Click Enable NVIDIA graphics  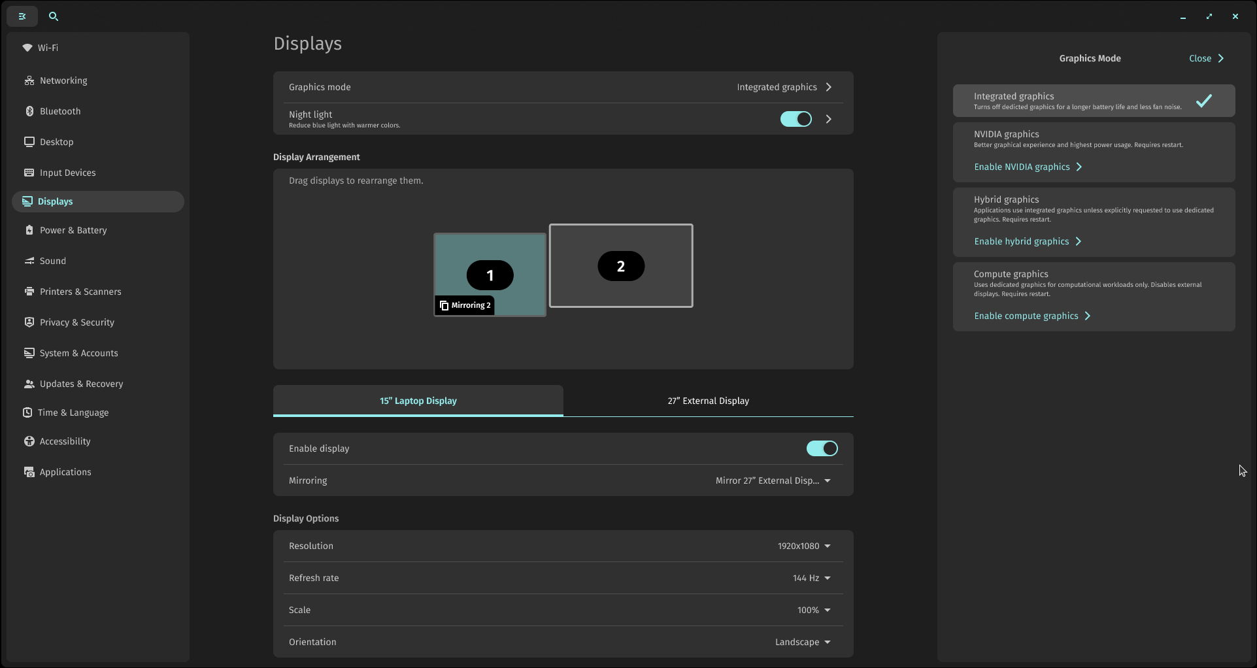(x=1028, y=167)
